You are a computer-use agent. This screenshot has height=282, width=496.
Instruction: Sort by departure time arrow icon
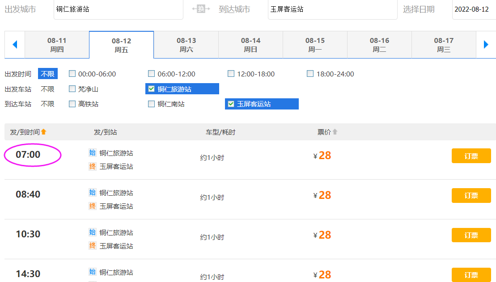(44, 132)
